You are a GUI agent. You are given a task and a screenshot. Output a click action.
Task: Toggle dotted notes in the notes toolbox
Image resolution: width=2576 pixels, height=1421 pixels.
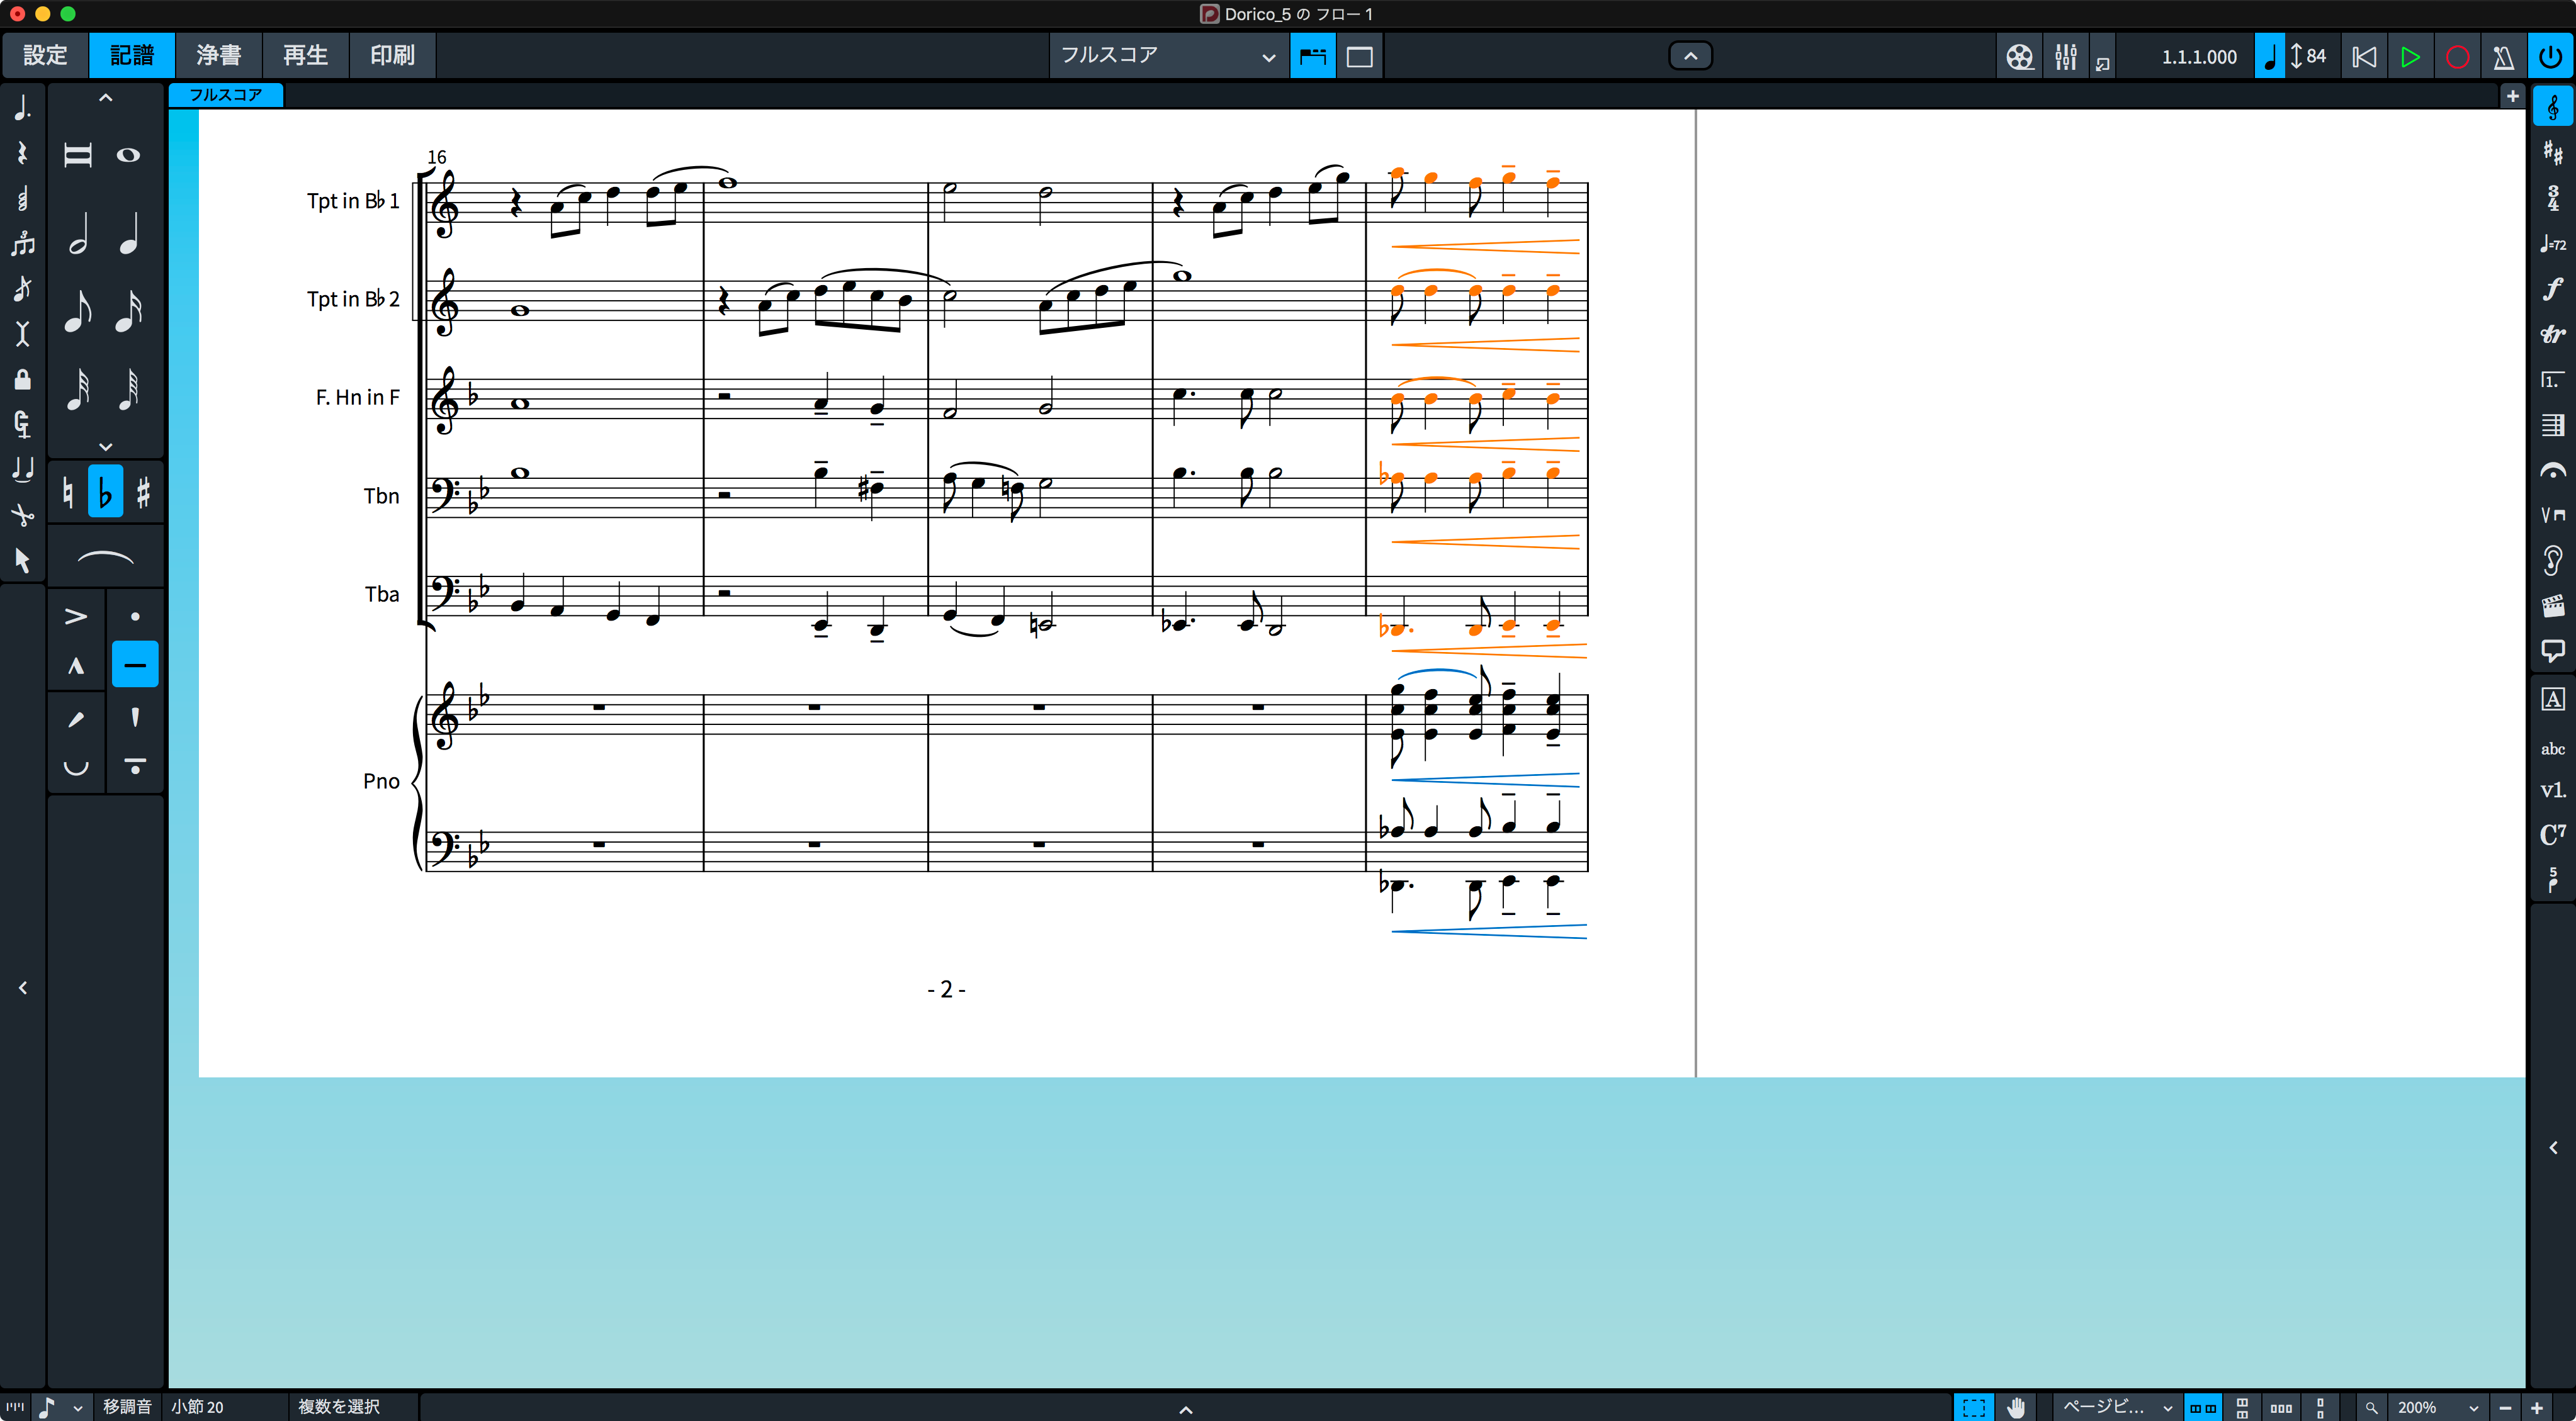point(22,107)
